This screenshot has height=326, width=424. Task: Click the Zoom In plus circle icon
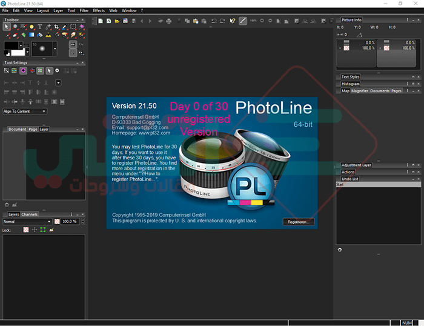tap(262, 21)
